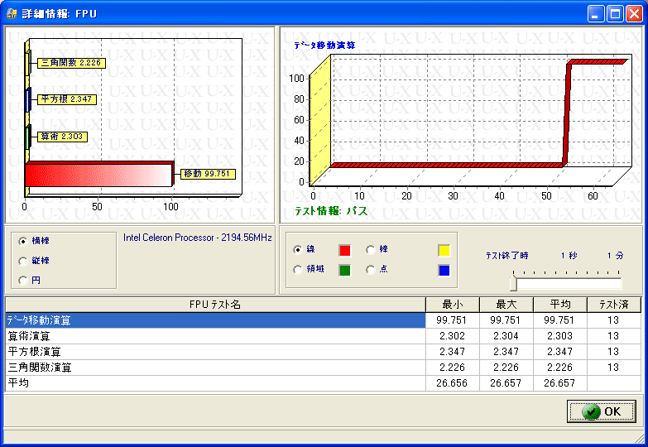The height and width of the screenshot is (447, 648).
Task: Select the 三角関数演算 row in table
Action: point(215,368)
